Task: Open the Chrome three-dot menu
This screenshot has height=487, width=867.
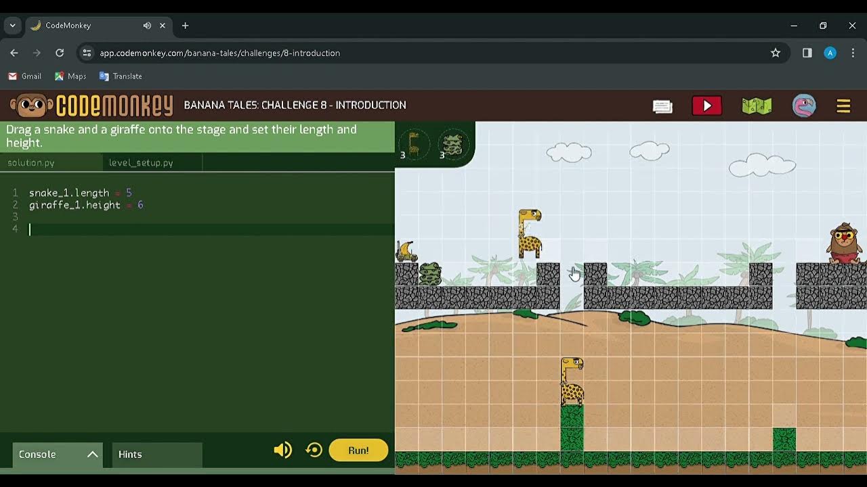Action: 853,53
